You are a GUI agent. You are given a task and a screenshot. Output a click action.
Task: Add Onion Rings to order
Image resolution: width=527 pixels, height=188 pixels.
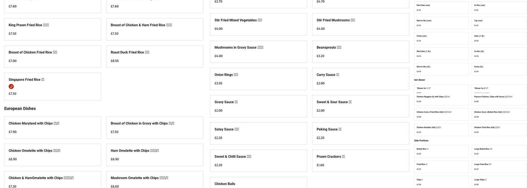coord(258,79)
